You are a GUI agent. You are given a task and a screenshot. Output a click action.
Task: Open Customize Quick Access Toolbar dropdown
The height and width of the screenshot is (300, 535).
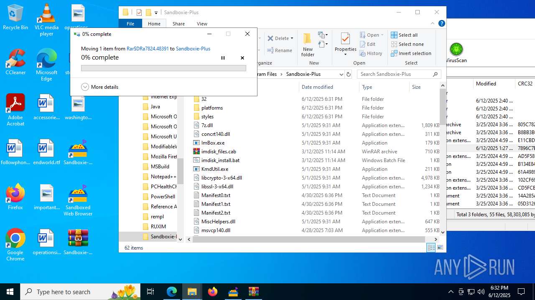156,13
